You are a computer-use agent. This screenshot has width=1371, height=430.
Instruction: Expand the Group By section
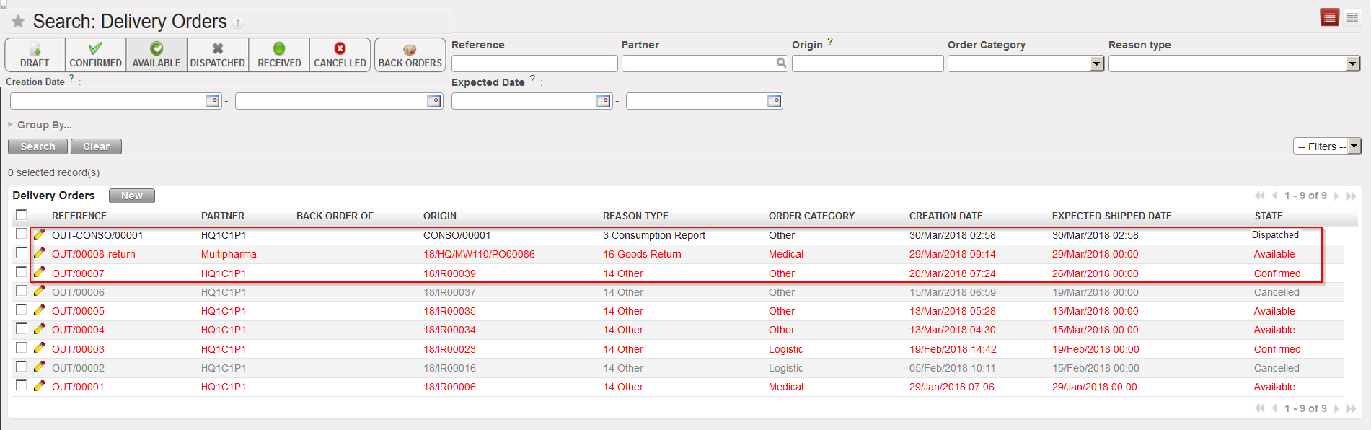click(x=43, y=125)
